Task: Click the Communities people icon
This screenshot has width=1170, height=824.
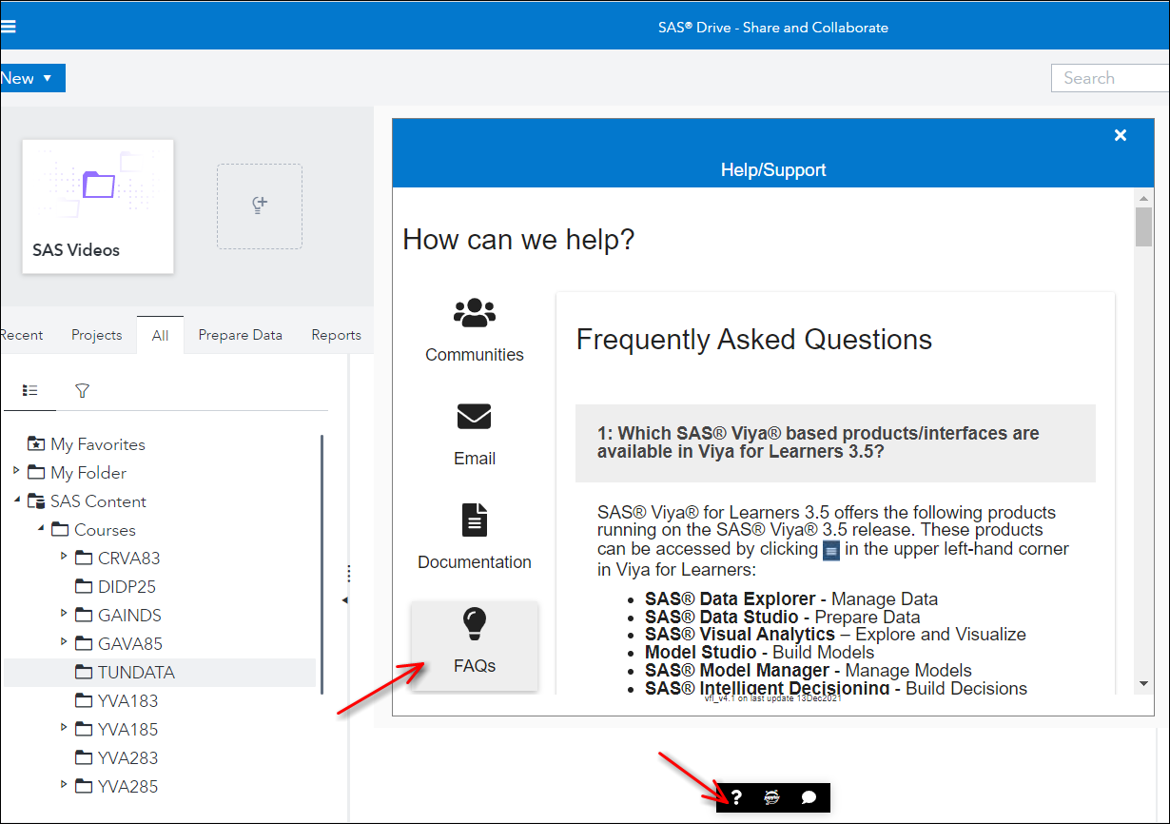Action: coord(475,312)
